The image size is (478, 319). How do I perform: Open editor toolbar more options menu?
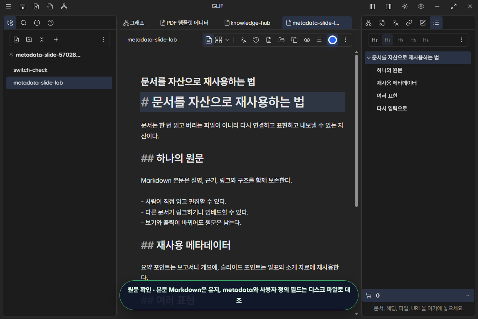point(345,40)
